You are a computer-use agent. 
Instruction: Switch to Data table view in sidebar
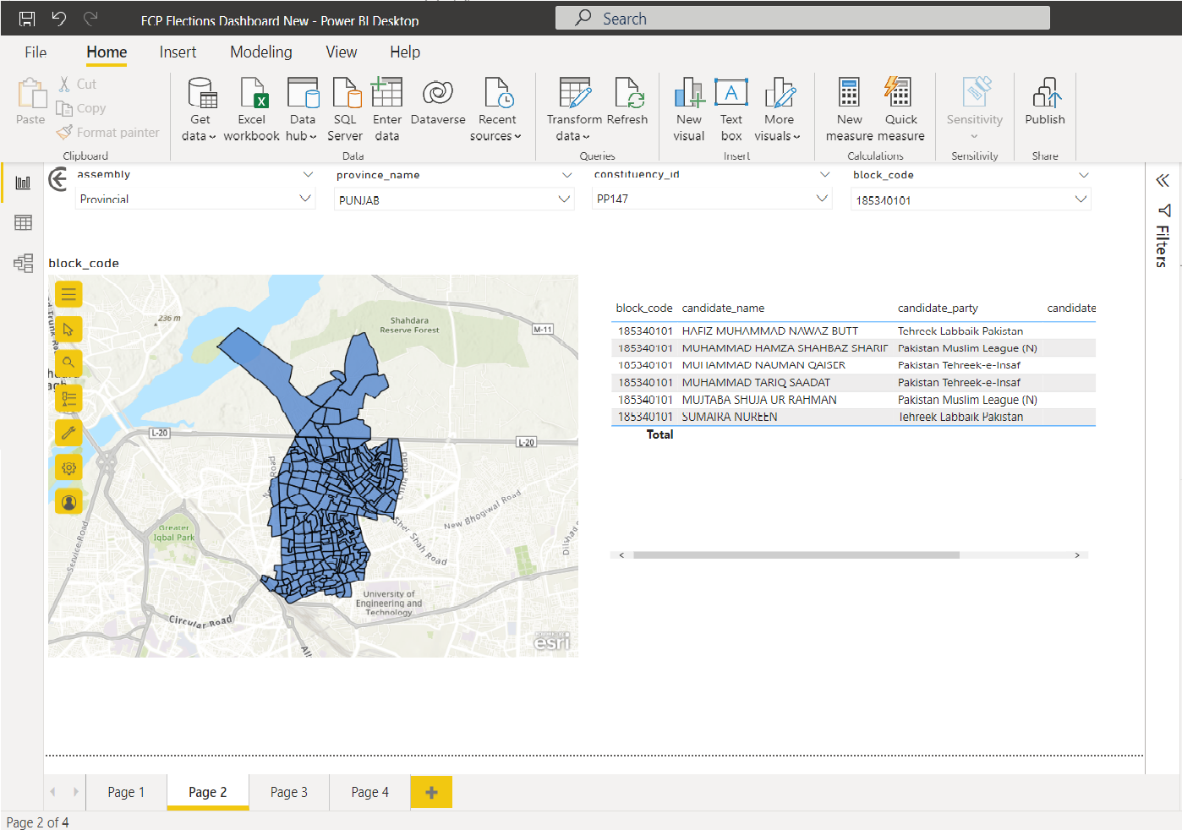[23, 222]
